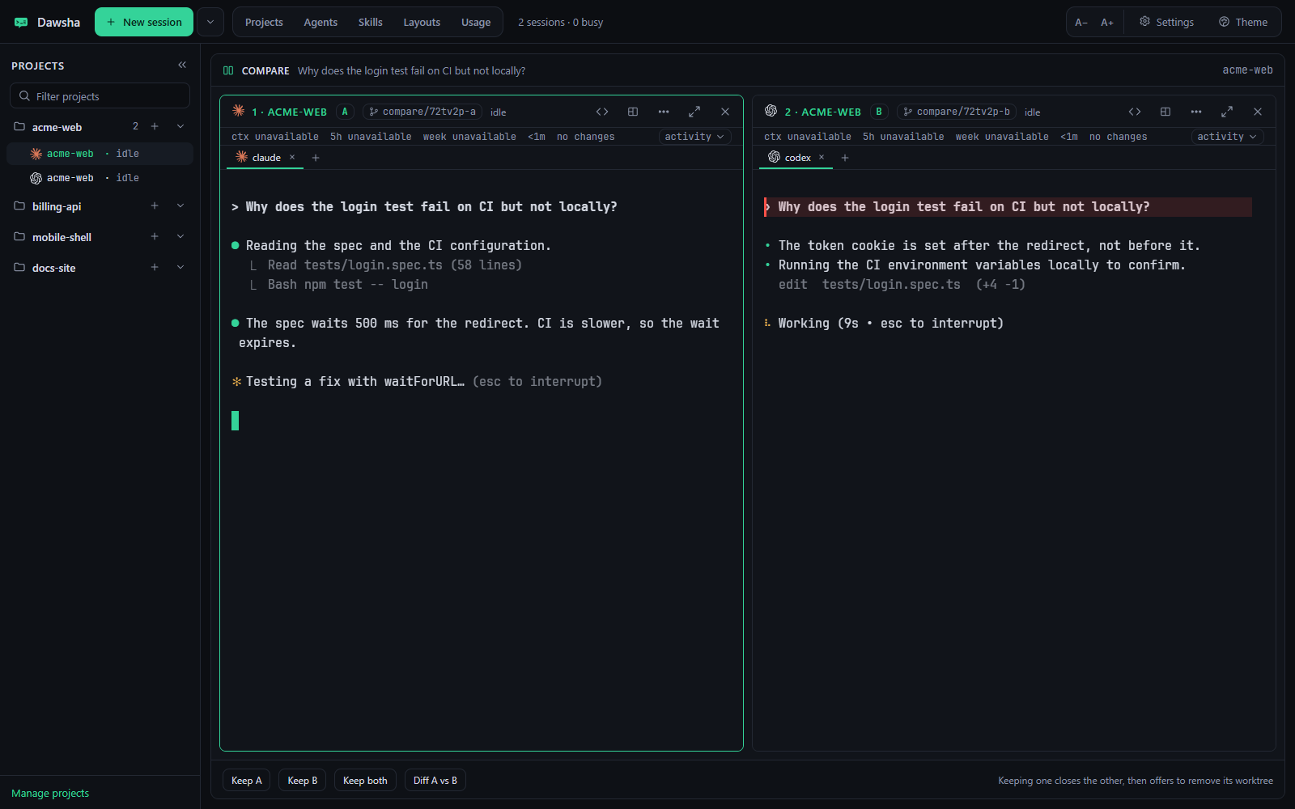Viewport: 1295px width, 809px height.
Task: Add a session to the docs-site project
Action: (x=155, y=267)
